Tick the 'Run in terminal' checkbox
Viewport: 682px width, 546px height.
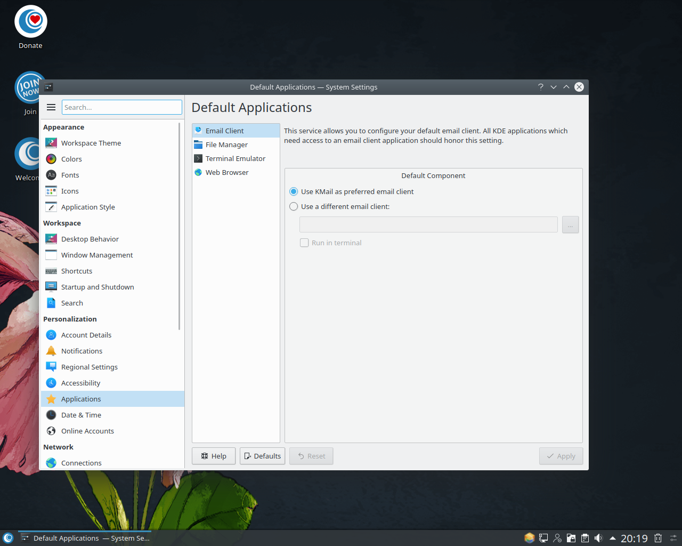coord(304,243)
